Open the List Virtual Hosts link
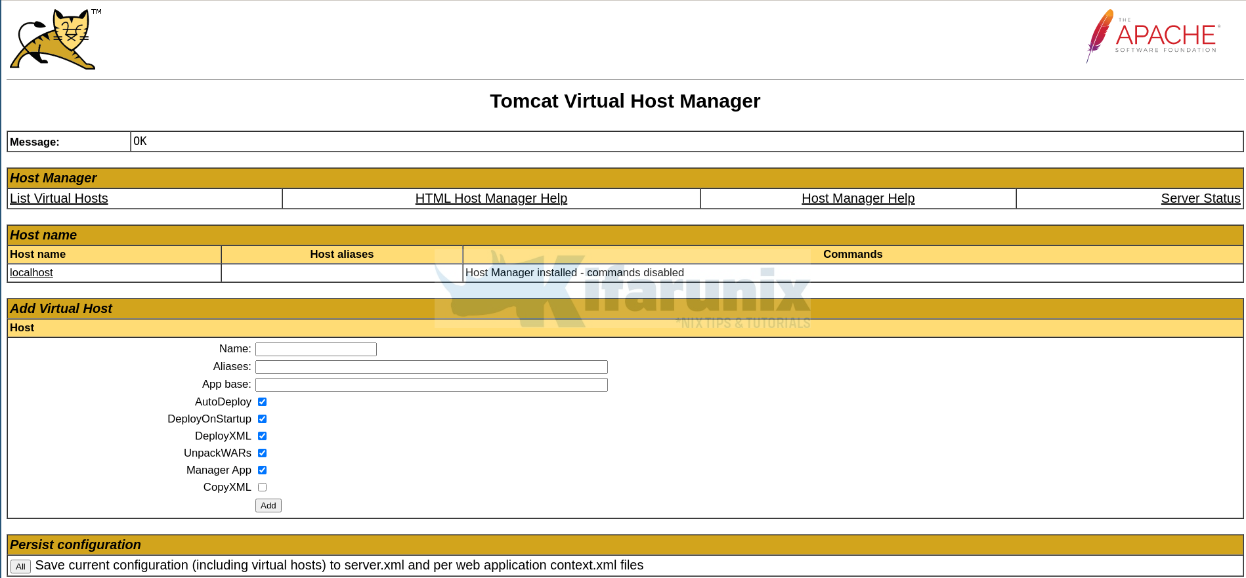Screen dimensions: 1246x578 point(58,198)
